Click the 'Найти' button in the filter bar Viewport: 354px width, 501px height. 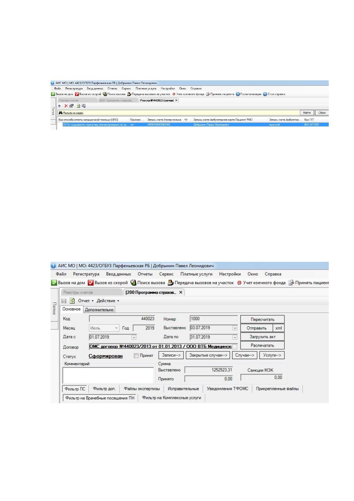coord(307,113)
